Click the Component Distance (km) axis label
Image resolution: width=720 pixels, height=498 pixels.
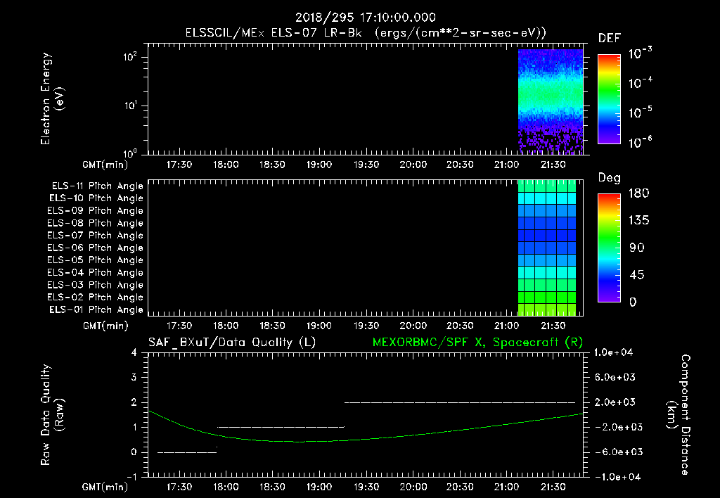click(679, 415)
